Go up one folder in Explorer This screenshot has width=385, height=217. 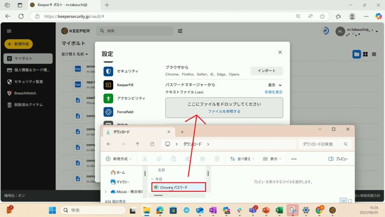click(x=138, y=144)
